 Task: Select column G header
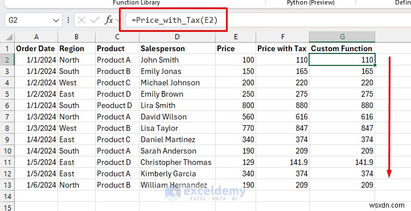[x=342, y=37]
